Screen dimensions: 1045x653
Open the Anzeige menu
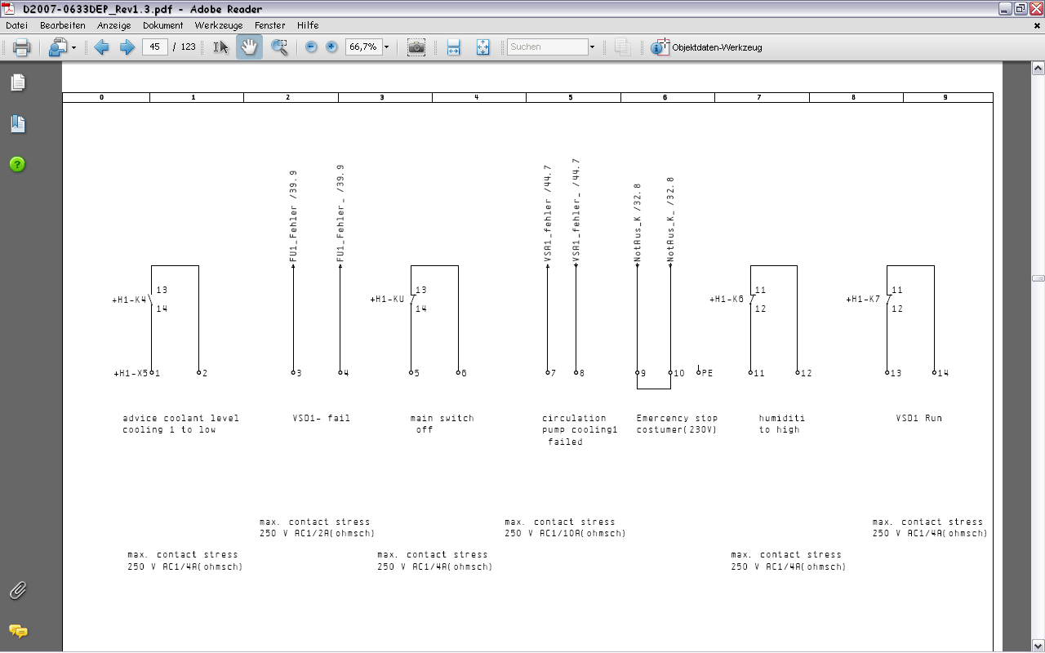coord(113,25)
